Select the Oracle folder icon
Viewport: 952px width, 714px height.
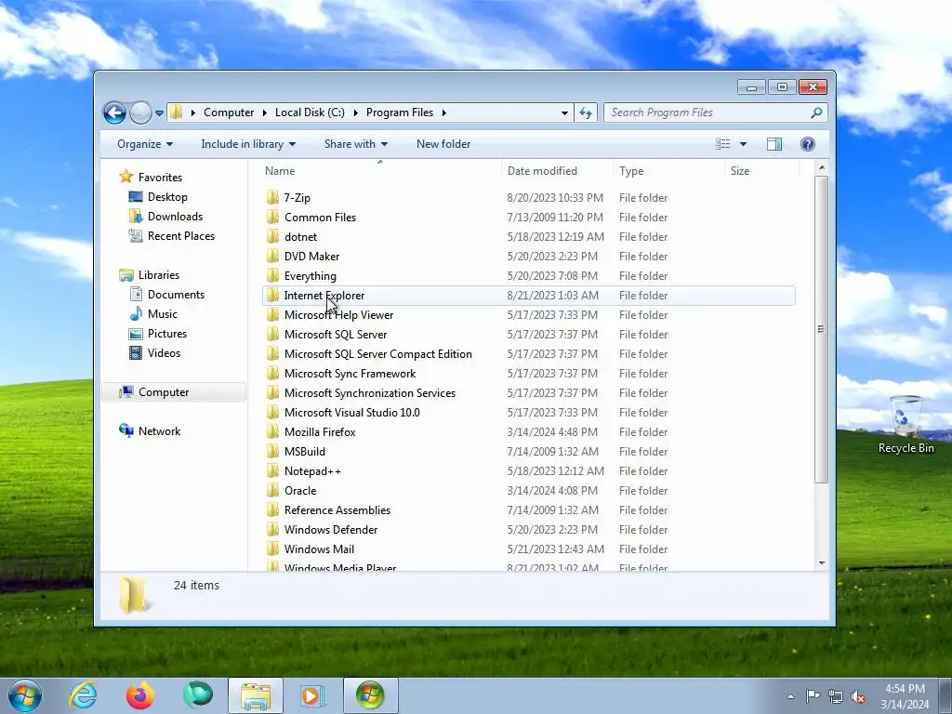[273, 490]
